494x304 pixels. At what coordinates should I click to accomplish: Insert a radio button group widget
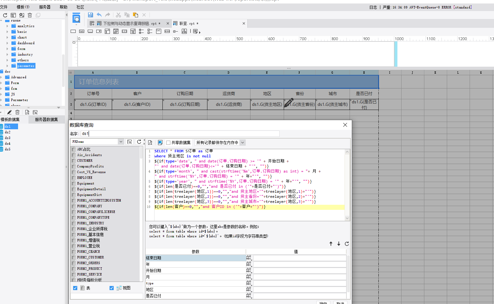point(142,31)
